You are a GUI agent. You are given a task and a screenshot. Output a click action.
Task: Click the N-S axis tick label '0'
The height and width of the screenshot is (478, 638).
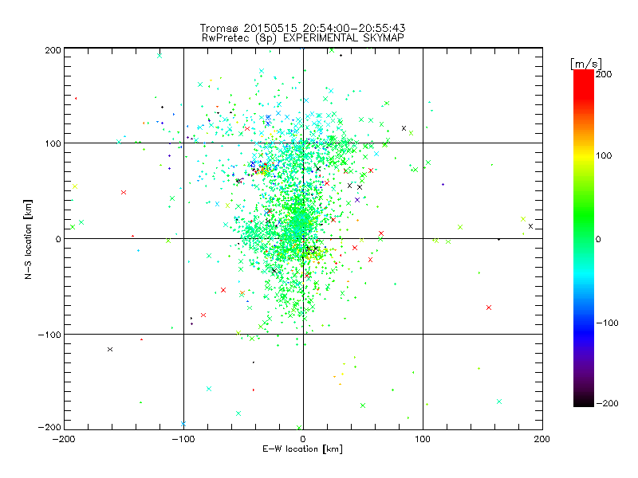click(58, 239)
